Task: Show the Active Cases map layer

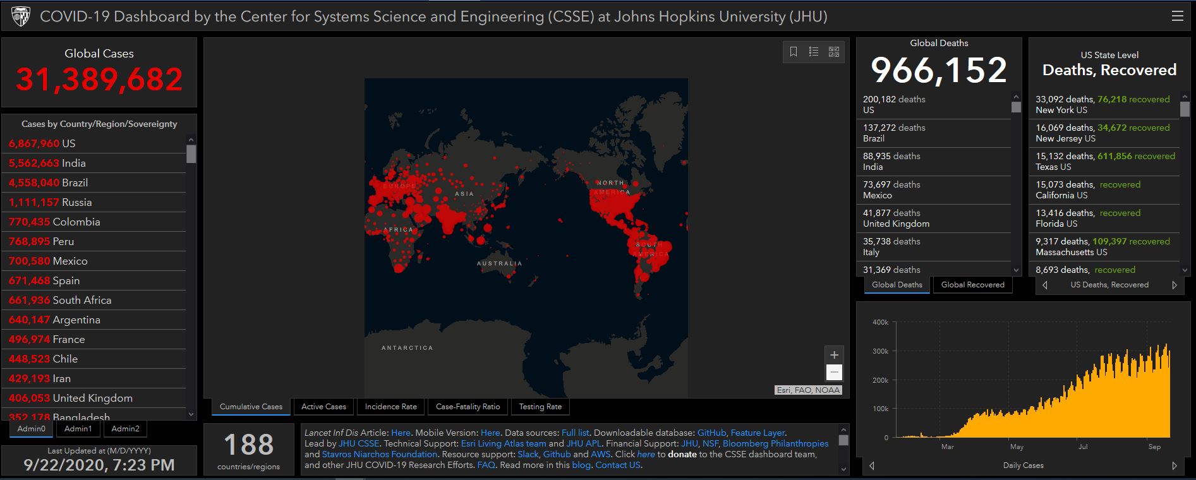Action: [x=323, y=407]
